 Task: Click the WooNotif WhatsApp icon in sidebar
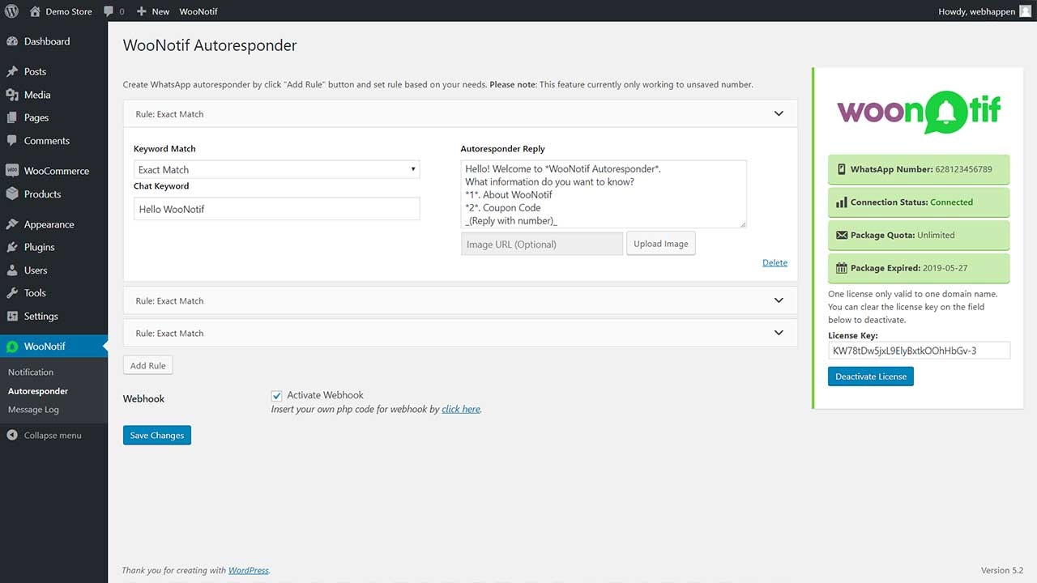[x=12, y=347]
